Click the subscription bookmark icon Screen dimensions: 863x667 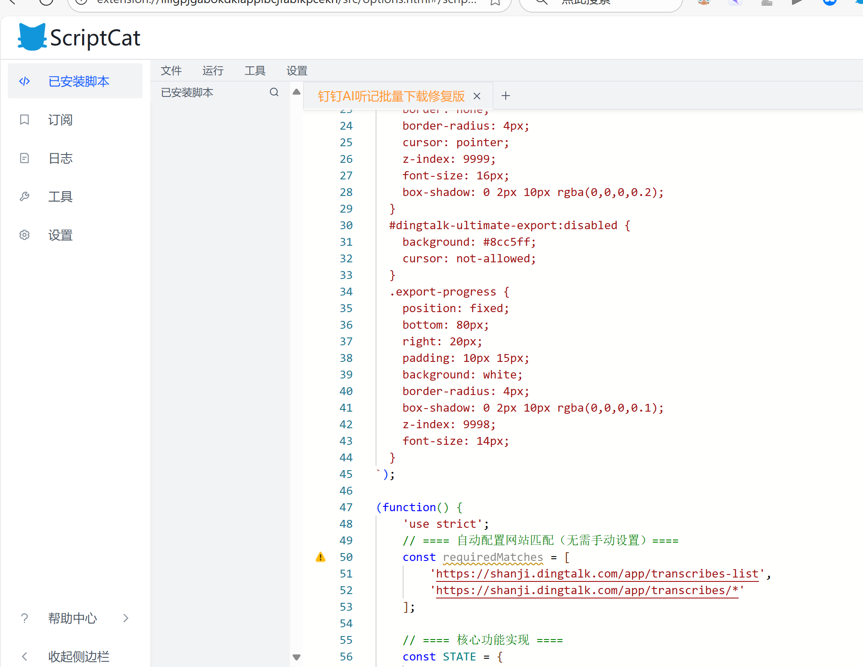coord(24,120)
